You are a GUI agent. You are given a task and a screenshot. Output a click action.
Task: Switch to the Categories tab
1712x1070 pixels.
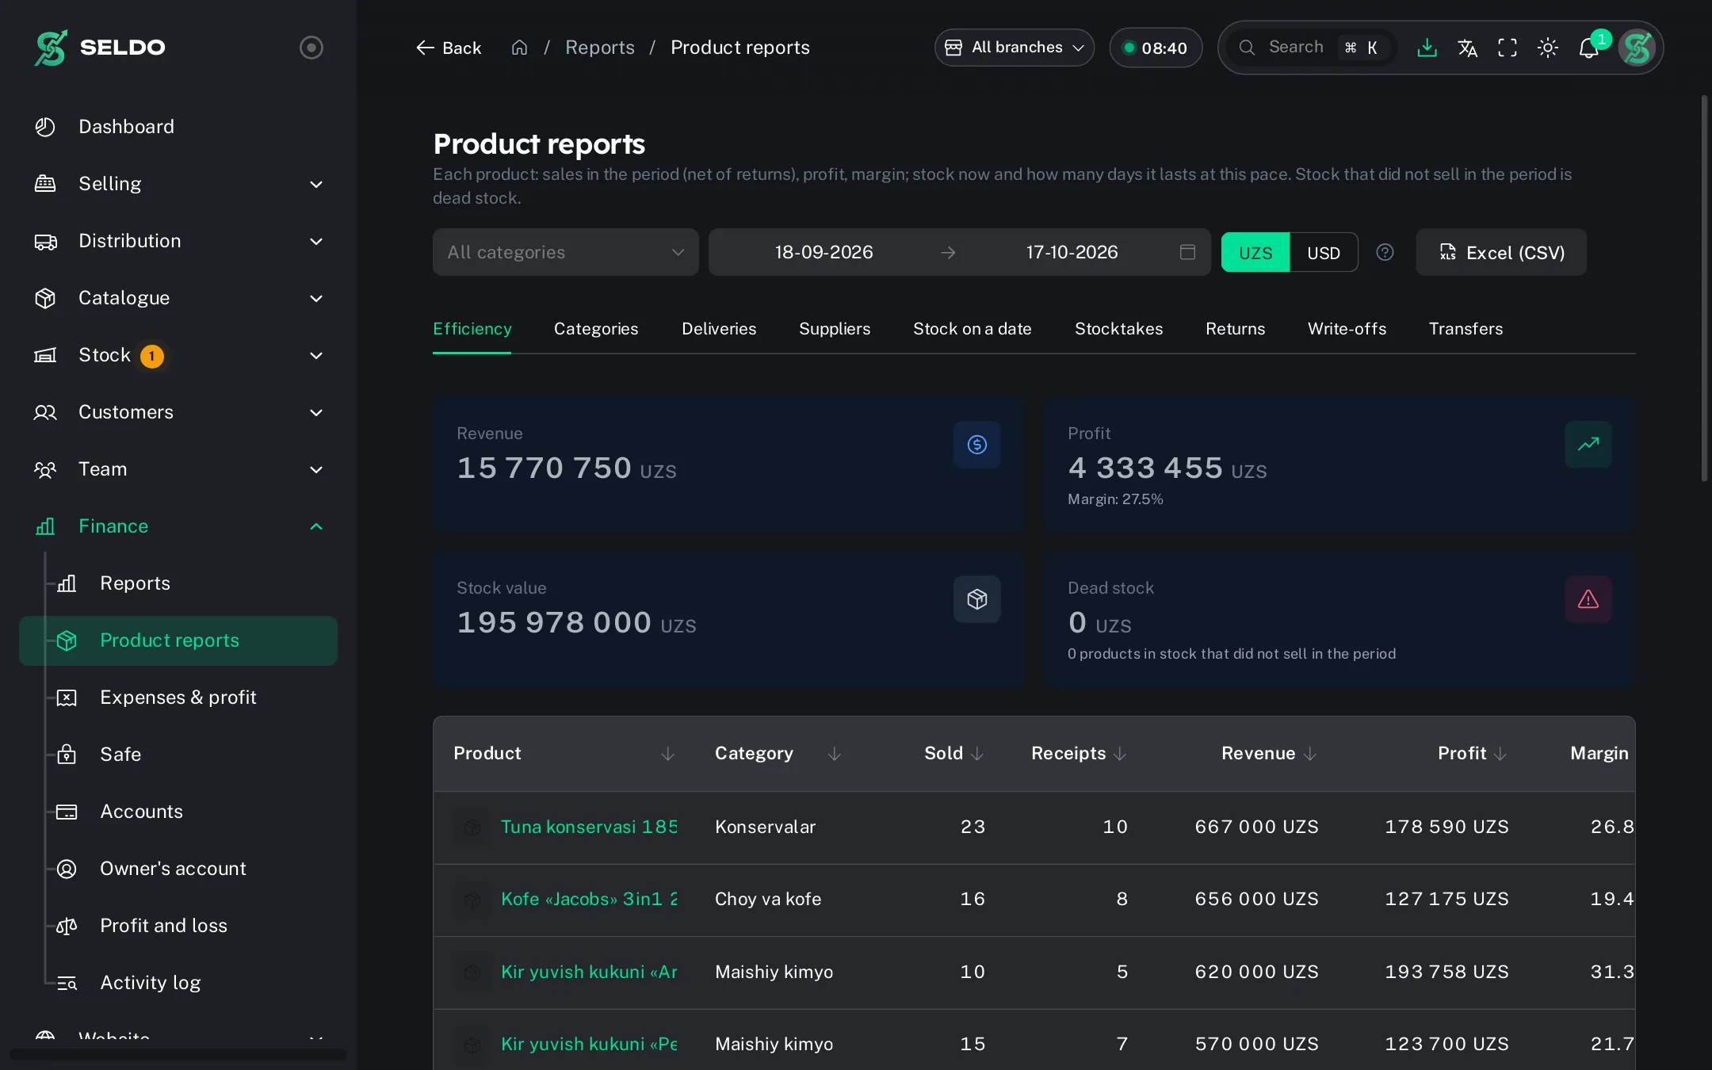pyautogui.click(x=596, y=329)
